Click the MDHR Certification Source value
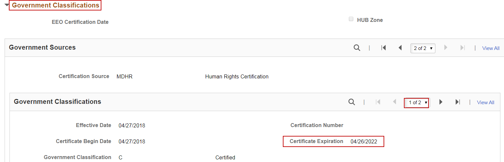The width and height of the screenshot is (504, 162). click(x=125, y=77)
